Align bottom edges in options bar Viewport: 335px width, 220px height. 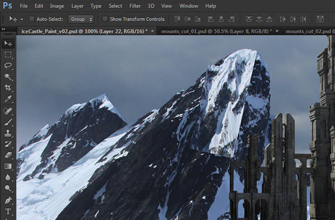(x=198, y=19)
